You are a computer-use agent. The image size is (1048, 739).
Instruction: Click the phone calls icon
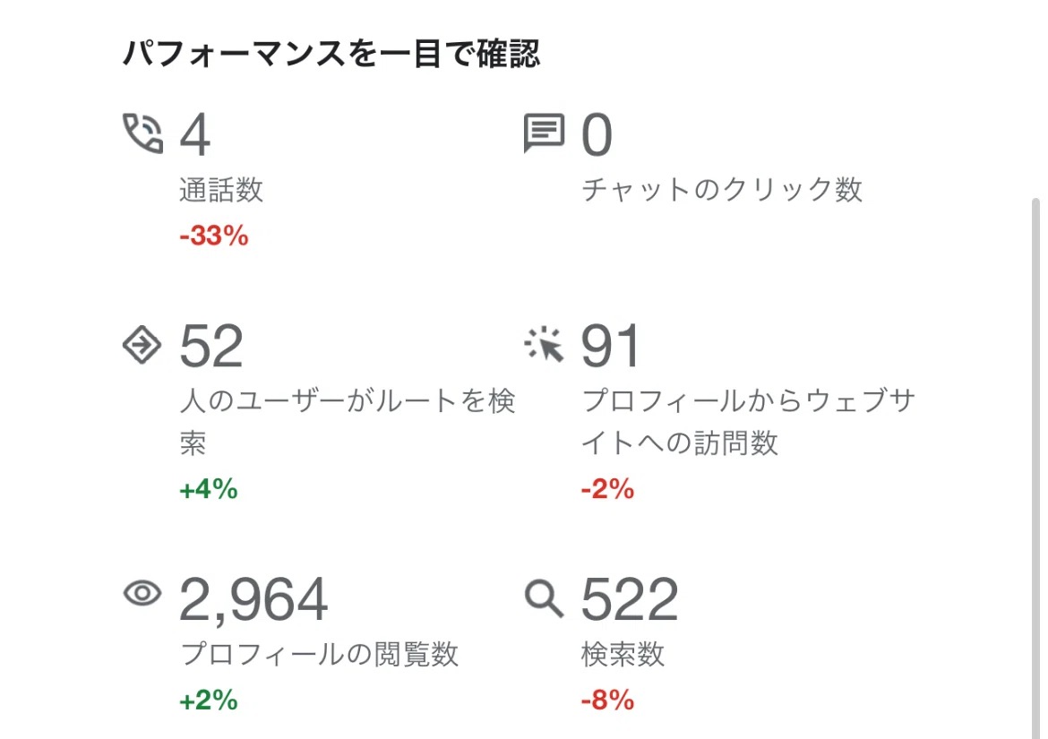pyautogui.click(x=142, y=134)
